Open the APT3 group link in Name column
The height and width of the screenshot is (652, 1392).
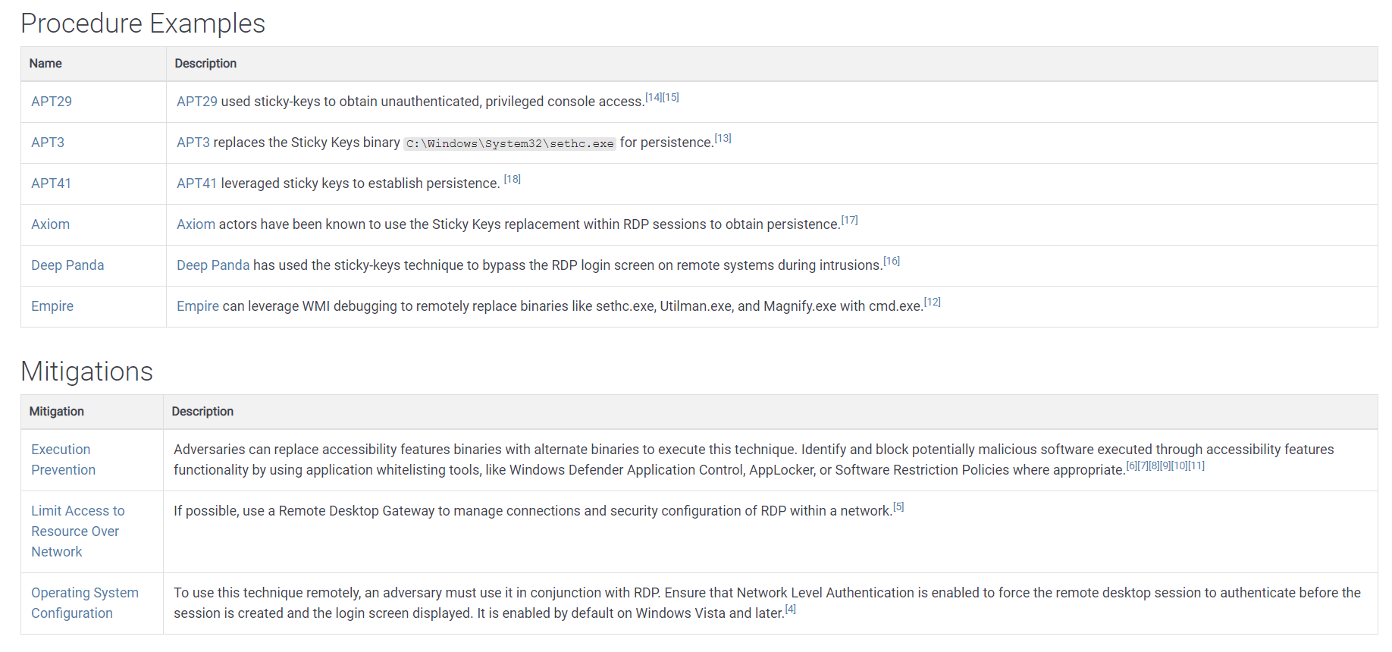pos(48,143)
